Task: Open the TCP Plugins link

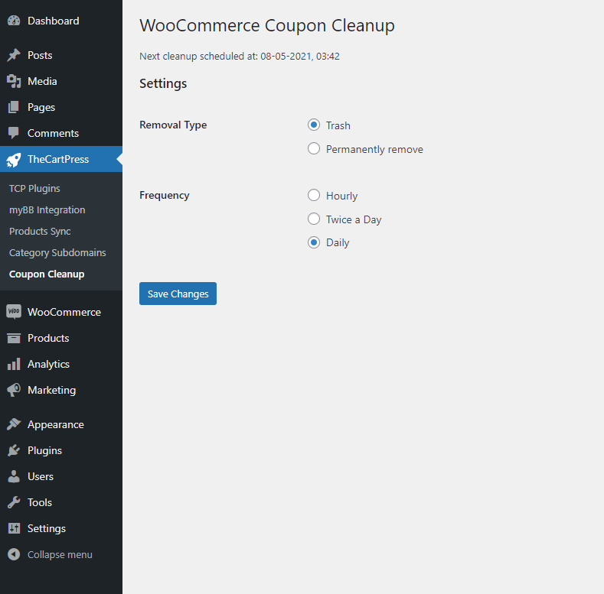Action: pos(34,189)
